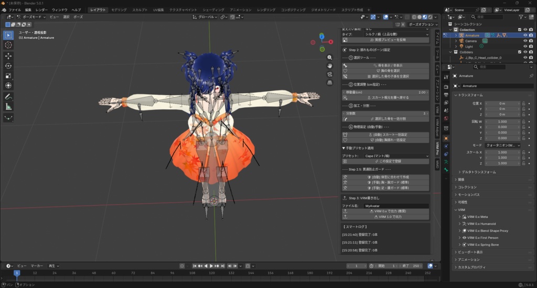Select the Scale tool
This screenshot has width=537, height=288.
tap(8, 75)
